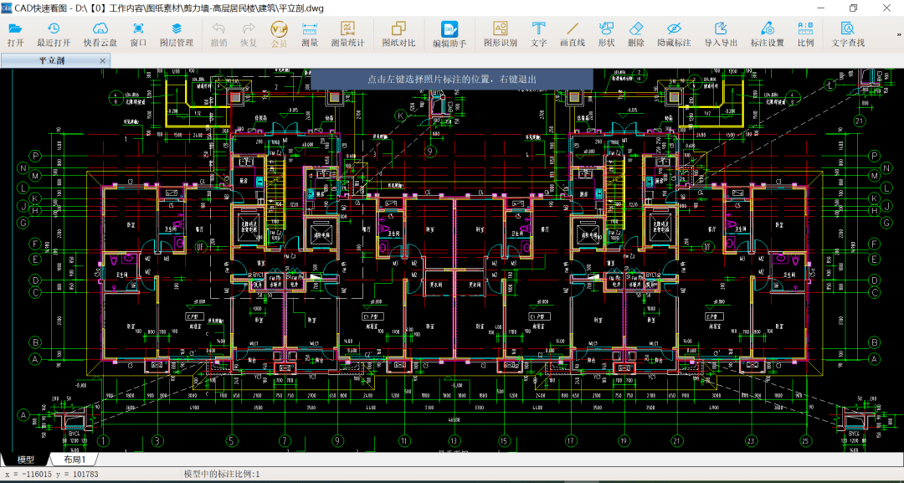Open 图纸对比 drawing compare tool

point(398,33)
